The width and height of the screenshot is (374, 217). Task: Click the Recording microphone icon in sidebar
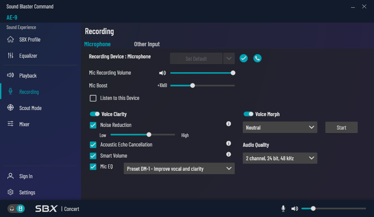point(10,91)
